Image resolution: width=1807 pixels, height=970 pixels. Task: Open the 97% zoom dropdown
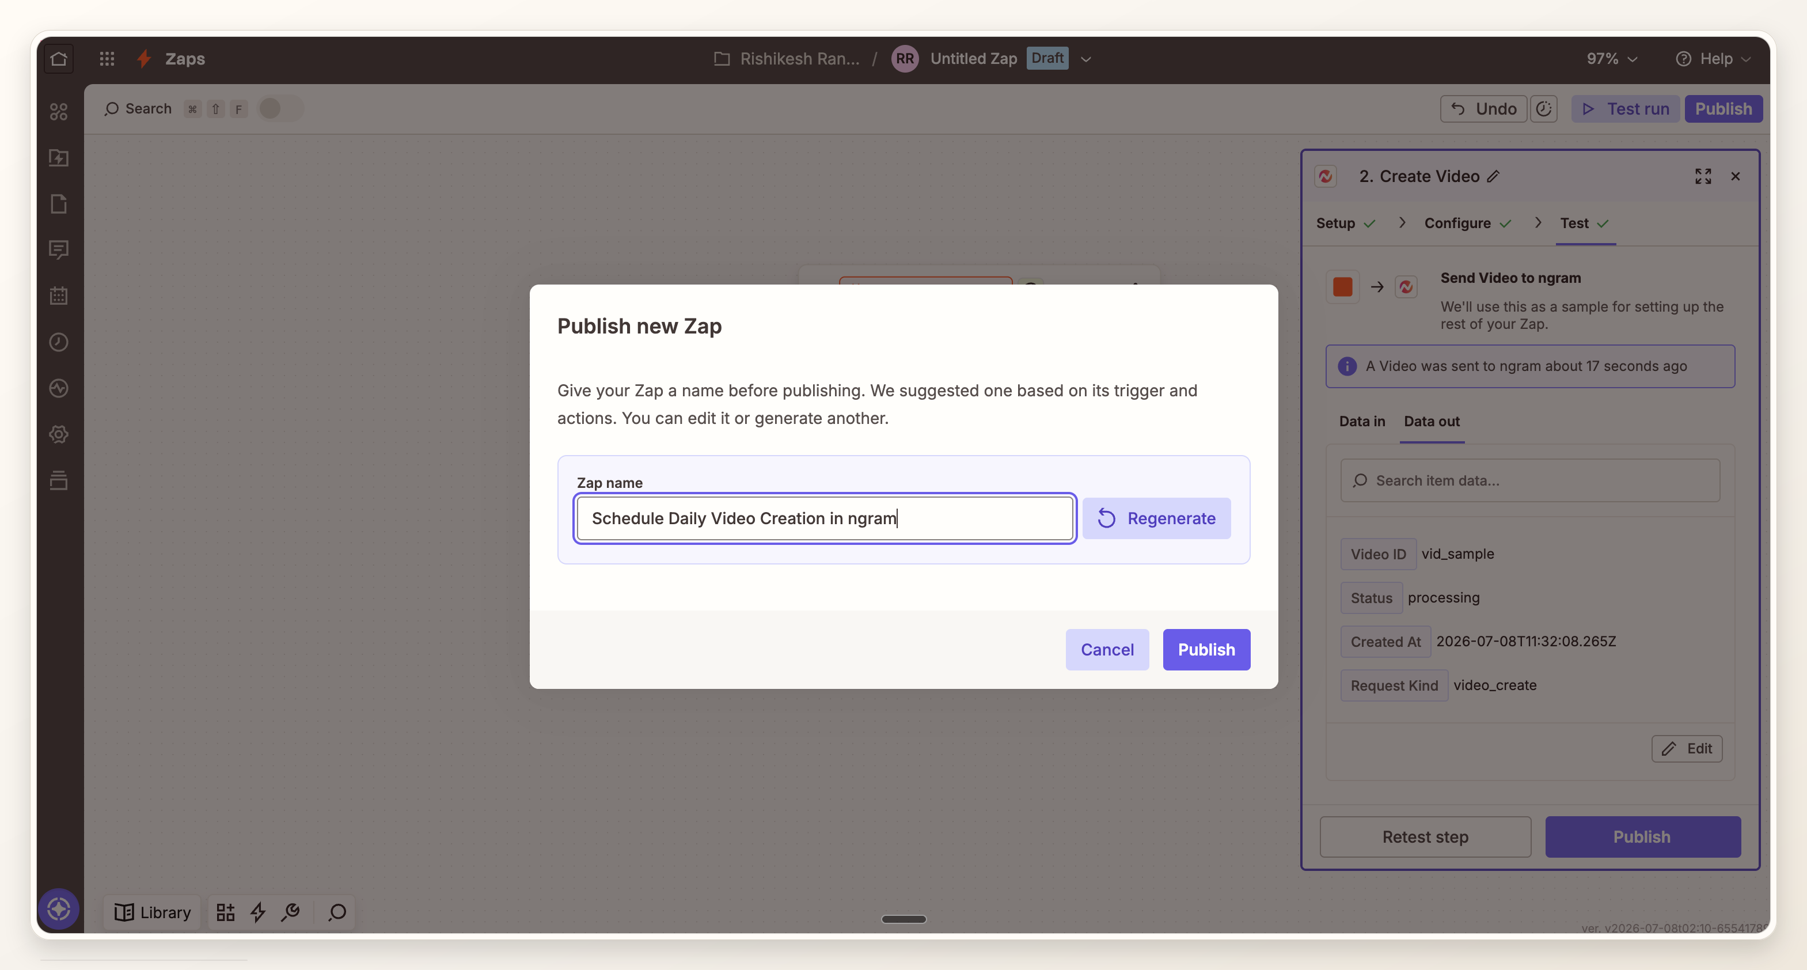[1612, 58]
